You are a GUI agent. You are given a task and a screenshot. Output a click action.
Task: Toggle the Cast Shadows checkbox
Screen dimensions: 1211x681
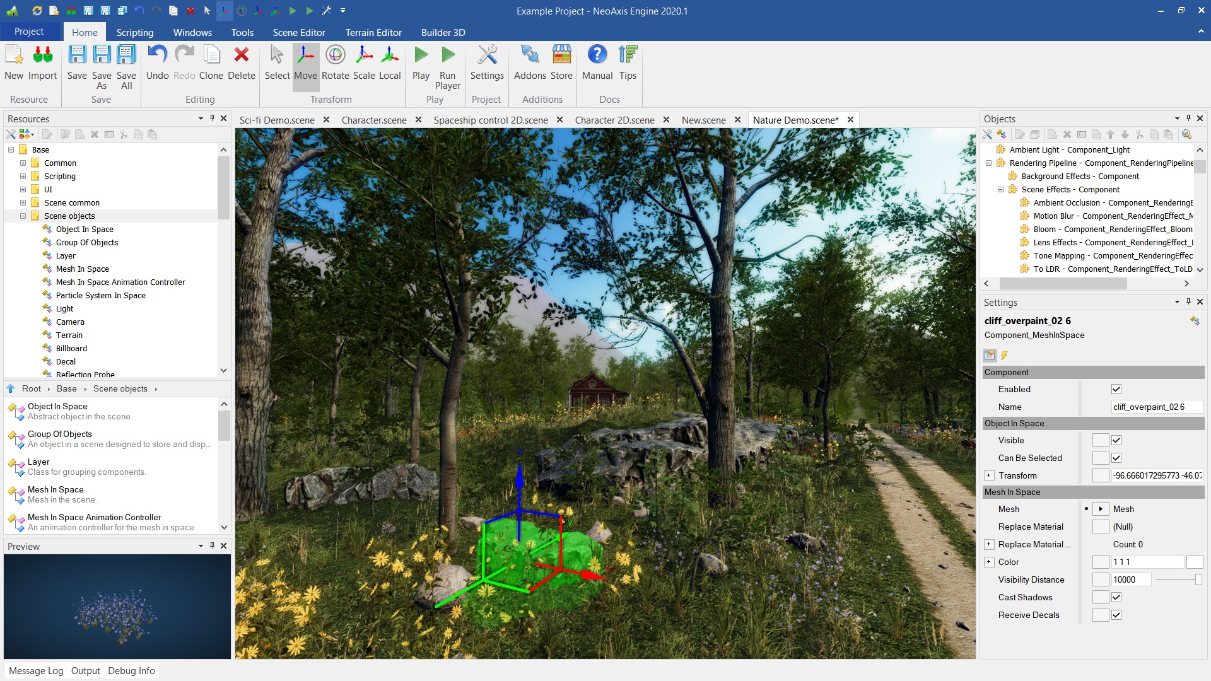[1116, 597]
